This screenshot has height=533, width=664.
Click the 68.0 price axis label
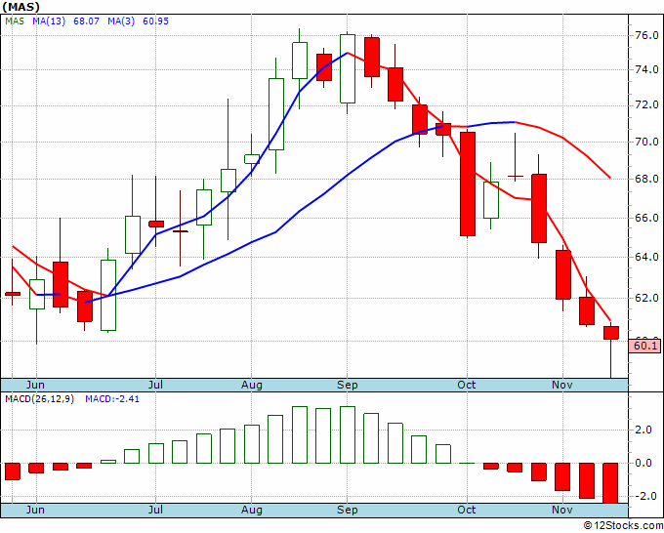(x=646, y=179)
